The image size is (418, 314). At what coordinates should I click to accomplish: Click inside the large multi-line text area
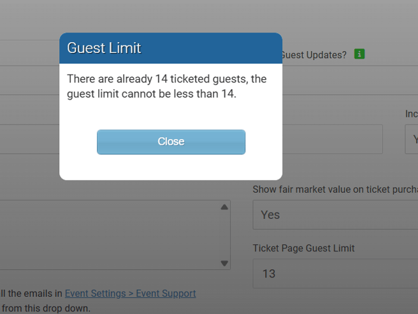[x=108, y=234]
